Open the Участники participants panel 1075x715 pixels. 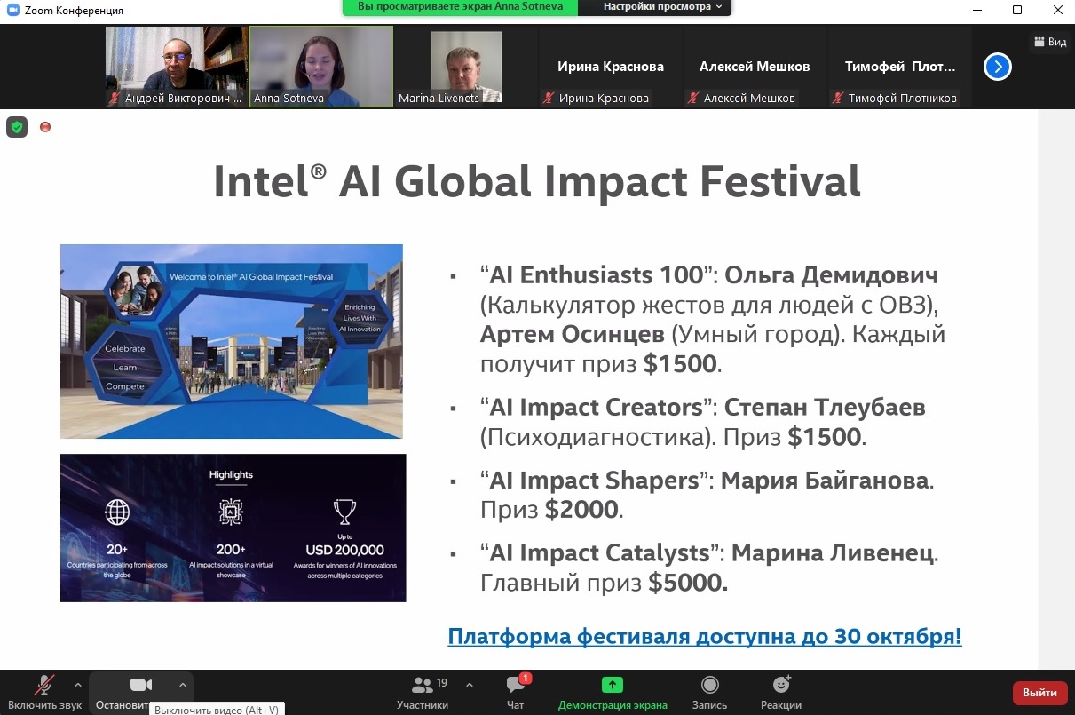click(423, 693)
